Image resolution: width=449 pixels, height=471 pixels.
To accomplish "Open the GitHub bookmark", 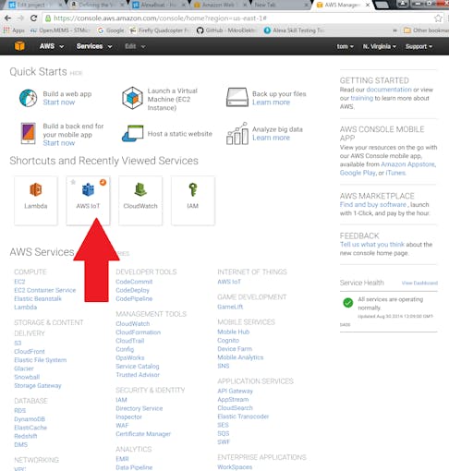I will (x=226, y=30).
